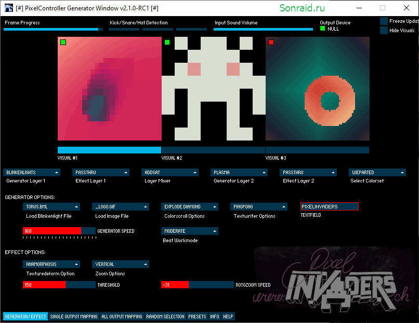This screenshot has height=323, width=419.
Task: Select the Visual #1 plasma preview thumbnail
Action: (110, 89)
